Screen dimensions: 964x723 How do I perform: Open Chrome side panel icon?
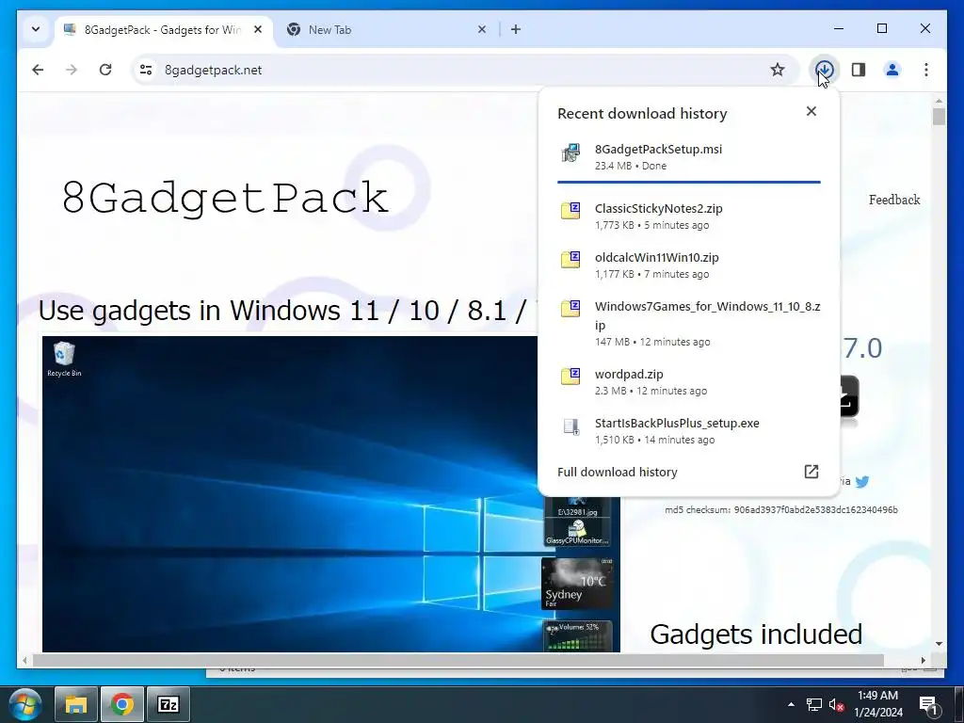859,70
